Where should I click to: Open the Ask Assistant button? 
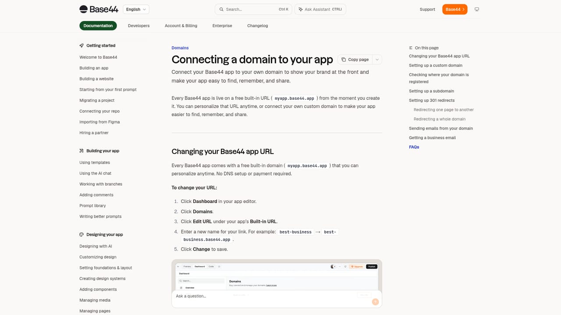[320, 9]
